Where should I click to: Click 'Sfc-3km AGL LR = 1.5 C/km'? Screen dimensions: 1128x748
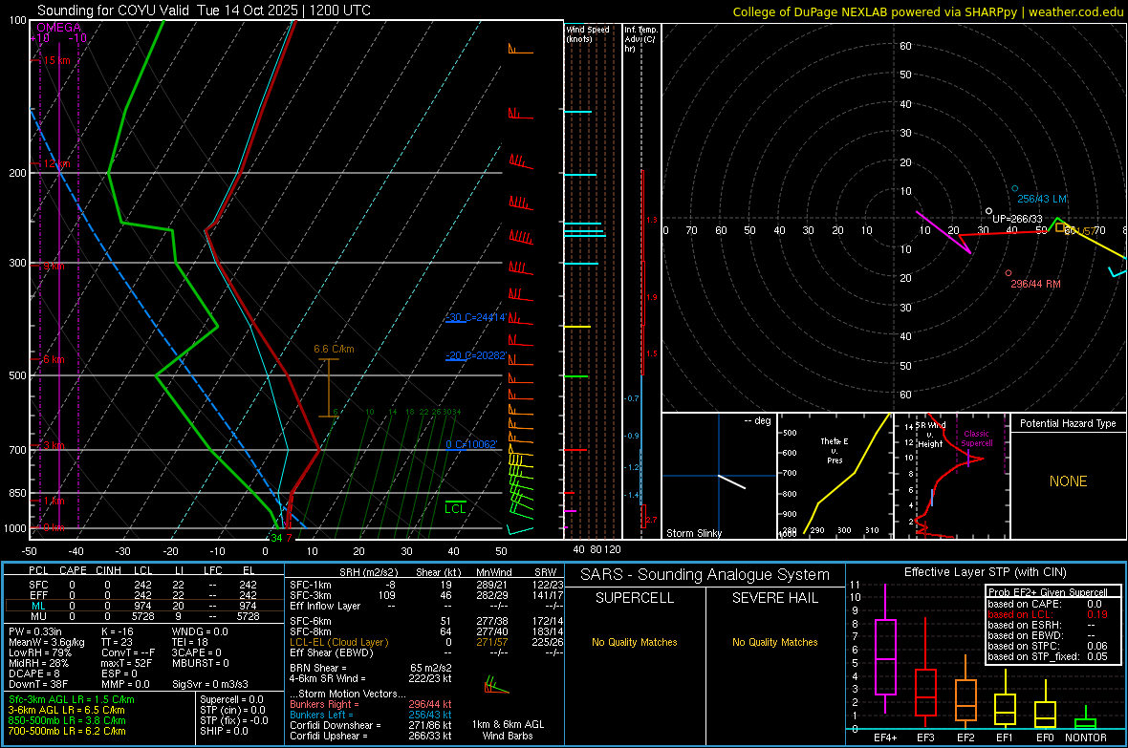pos(72,700)
